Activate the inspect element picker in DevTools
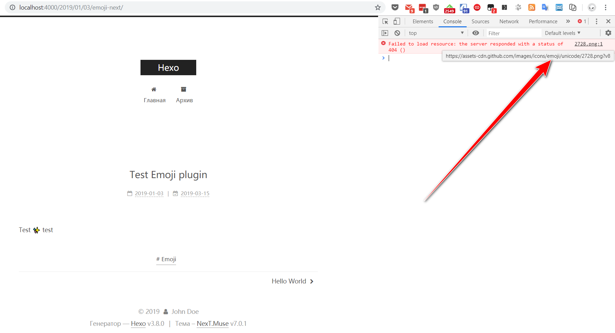This screenshot has width=615, height=333. click(385, 21)
